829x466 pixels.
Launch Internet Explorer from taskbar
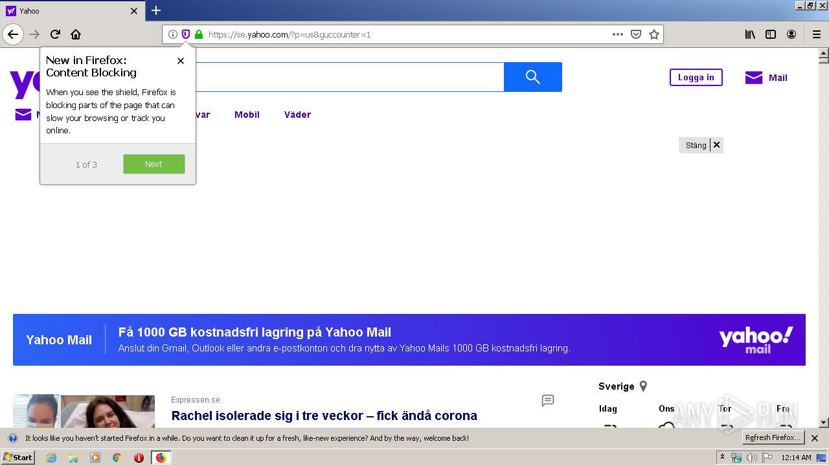[51, 458]
